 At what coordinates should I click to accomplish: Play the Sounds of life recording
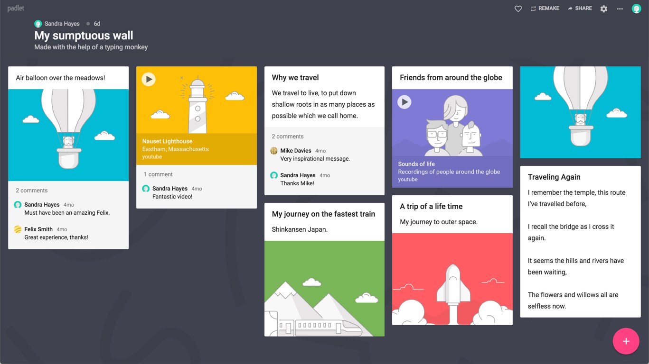click(404, 102)
